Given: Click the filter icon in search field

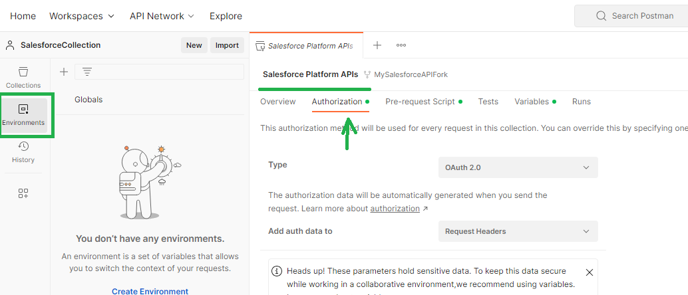Looking at the screenshot, I should [87, 72].
